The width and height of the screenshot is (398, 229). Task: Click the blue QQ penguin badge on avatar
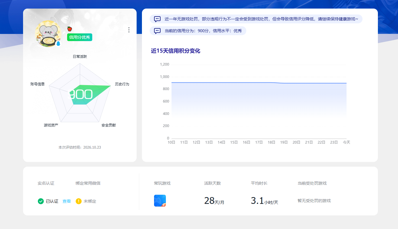[x=58, y=43]
